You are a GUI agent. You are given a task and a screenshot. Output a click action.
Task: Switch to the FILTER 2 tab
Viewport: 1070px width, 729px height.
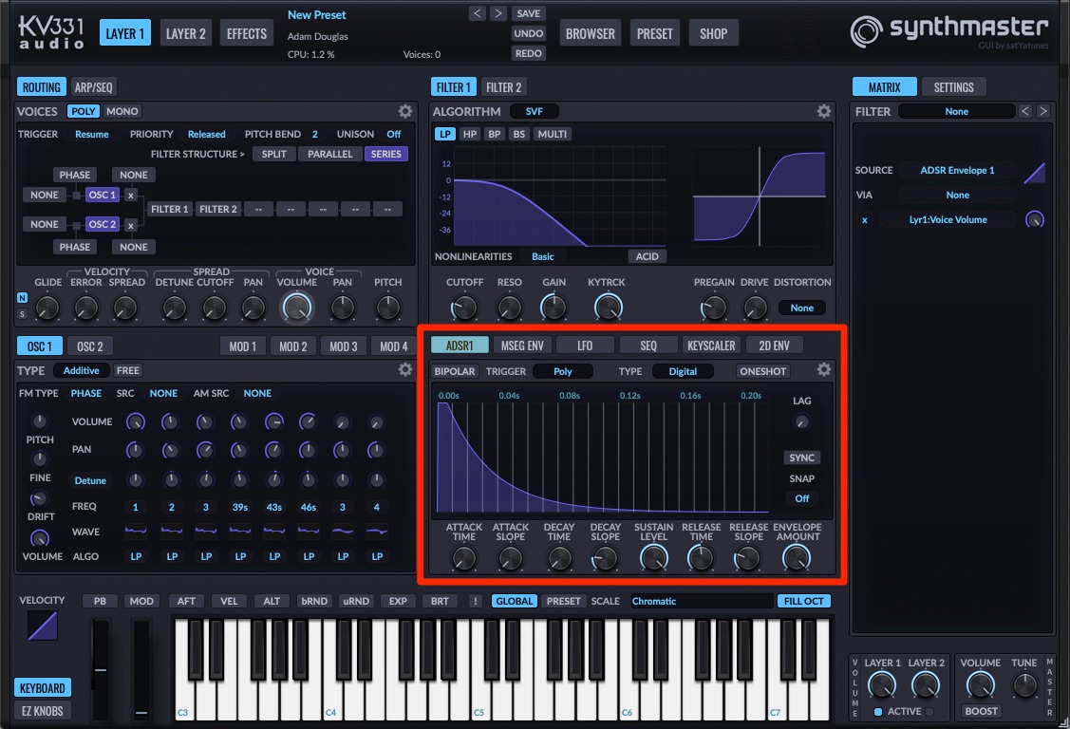pos(503,87)
